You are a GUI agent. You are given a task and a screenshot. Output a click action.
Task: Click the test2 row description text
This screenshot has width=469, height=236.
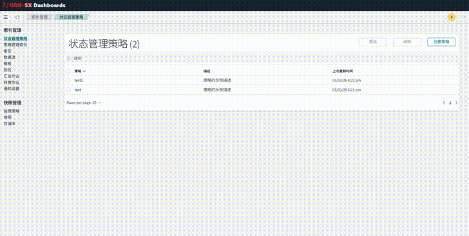(x=217, y=80)
